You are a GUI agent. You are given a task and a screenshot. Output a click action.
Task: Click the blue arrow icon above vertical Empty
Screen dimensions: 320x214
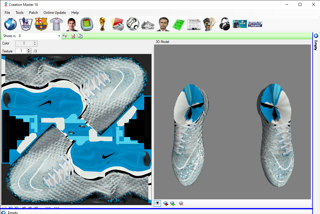[x=316, y=36]
